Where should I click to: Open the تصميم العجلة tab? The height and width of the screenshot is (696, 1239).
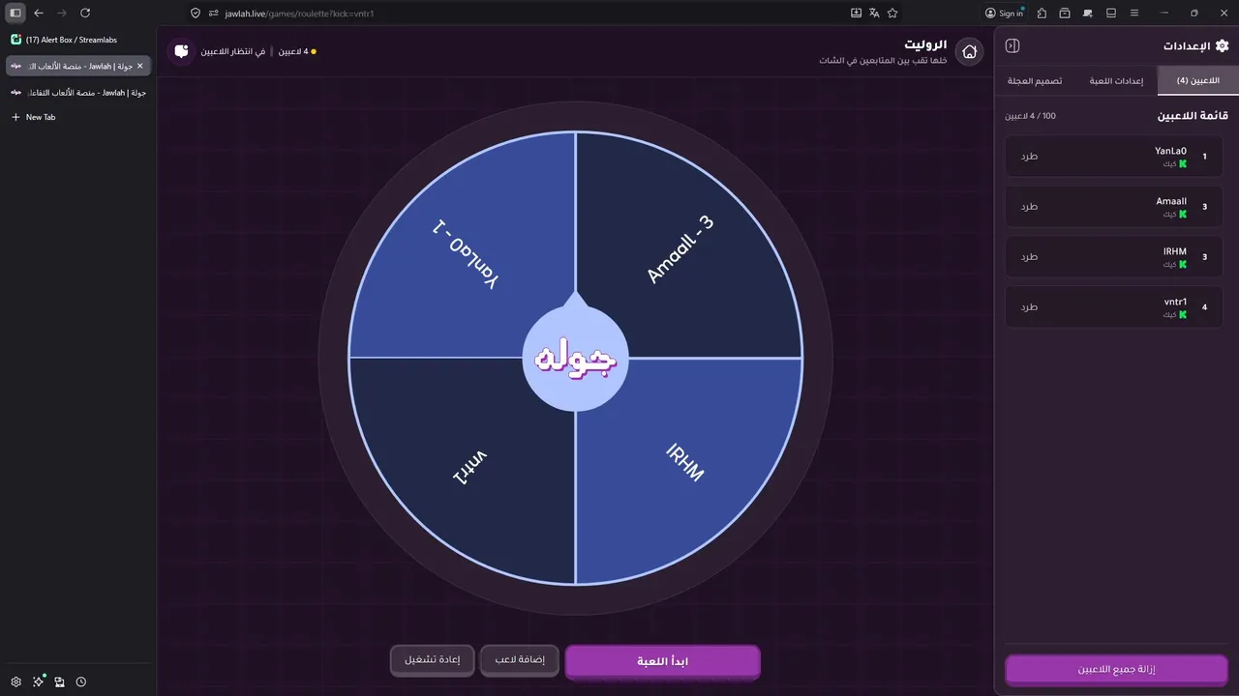[x=1036, y=80]
